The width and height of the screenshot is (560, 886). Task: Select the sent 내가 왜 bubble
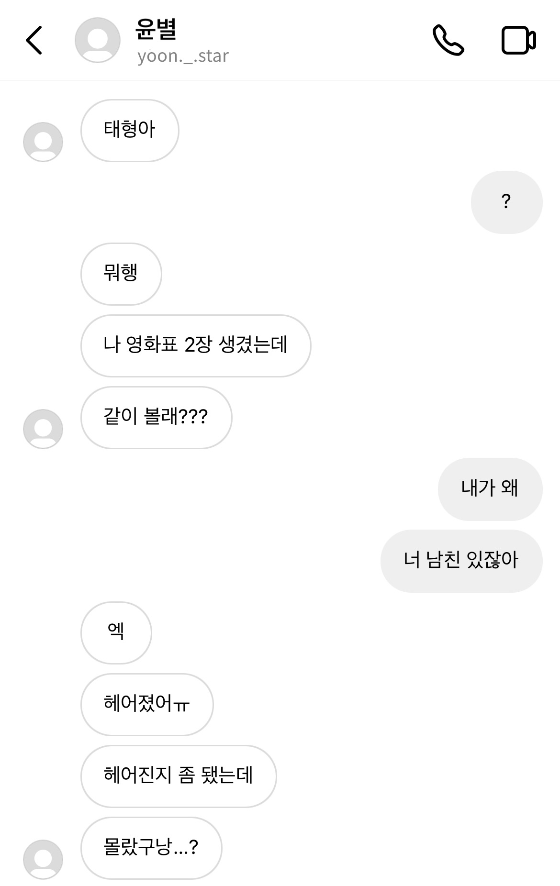490,489
